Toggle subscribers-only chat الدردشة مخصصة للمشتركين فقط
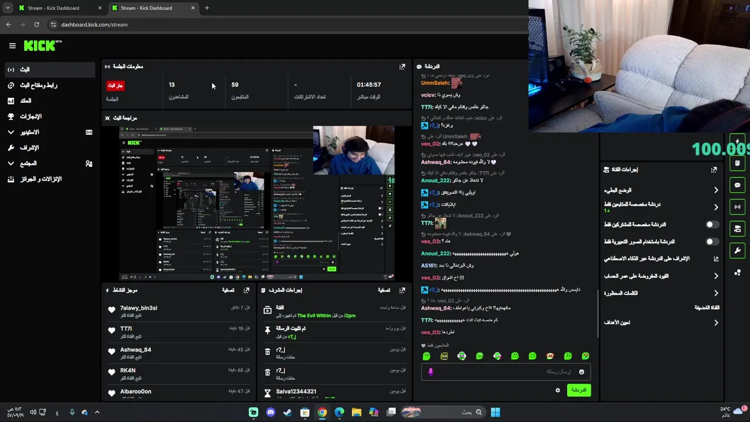 tap(711, 224)
